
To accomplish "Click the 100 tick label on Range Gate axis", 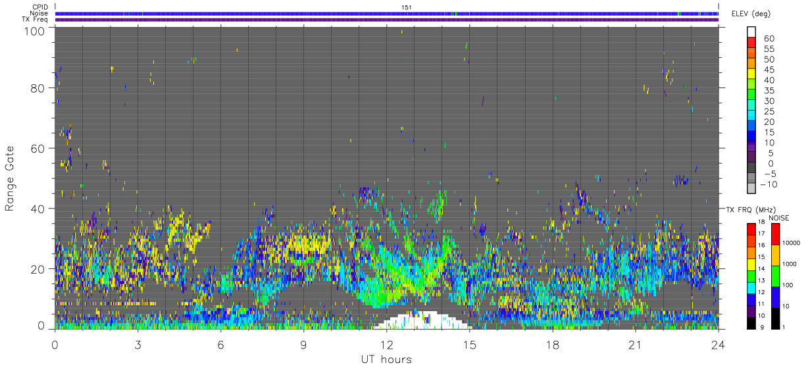I will tap(35, 30).
